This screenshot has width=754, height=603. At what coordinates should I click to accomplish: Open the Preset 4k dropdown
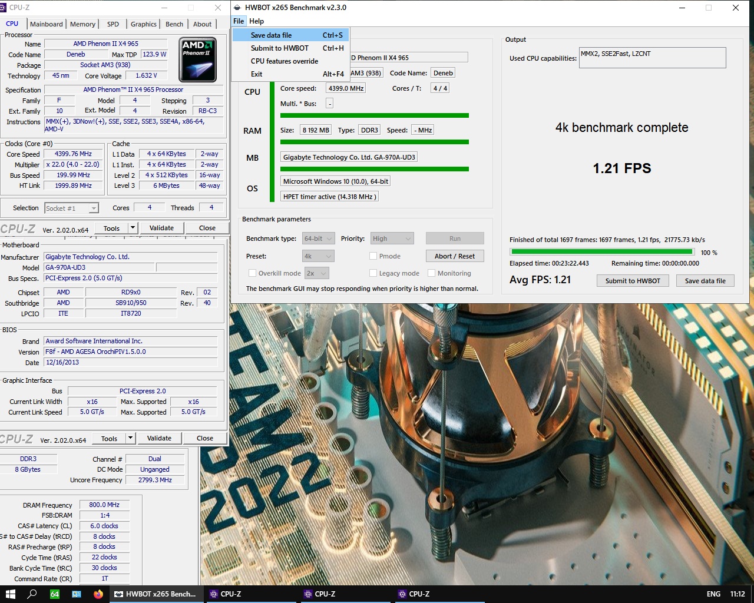[x=318, y=256]
